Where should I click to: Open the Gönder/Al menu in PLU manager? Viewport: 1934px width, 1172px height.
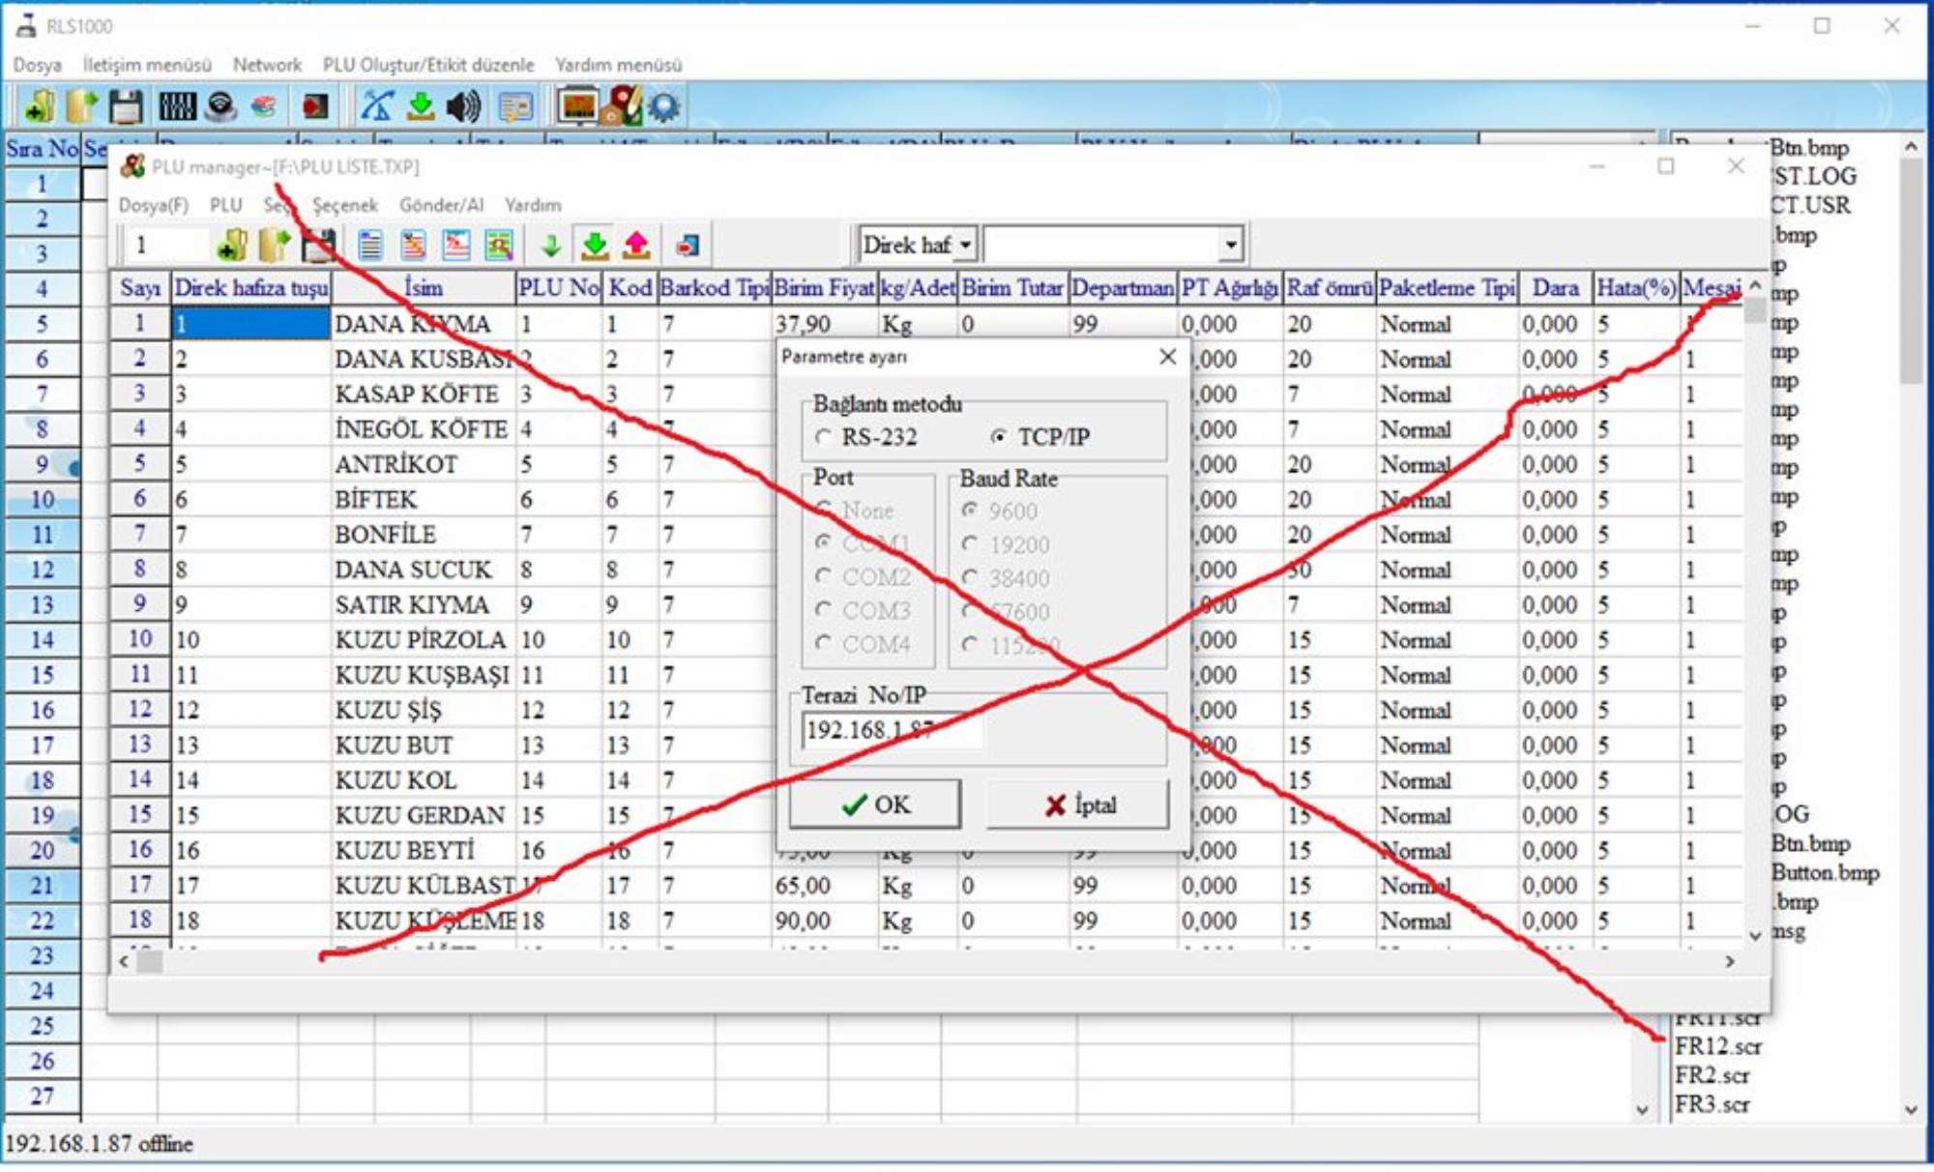tap(441, 205)
